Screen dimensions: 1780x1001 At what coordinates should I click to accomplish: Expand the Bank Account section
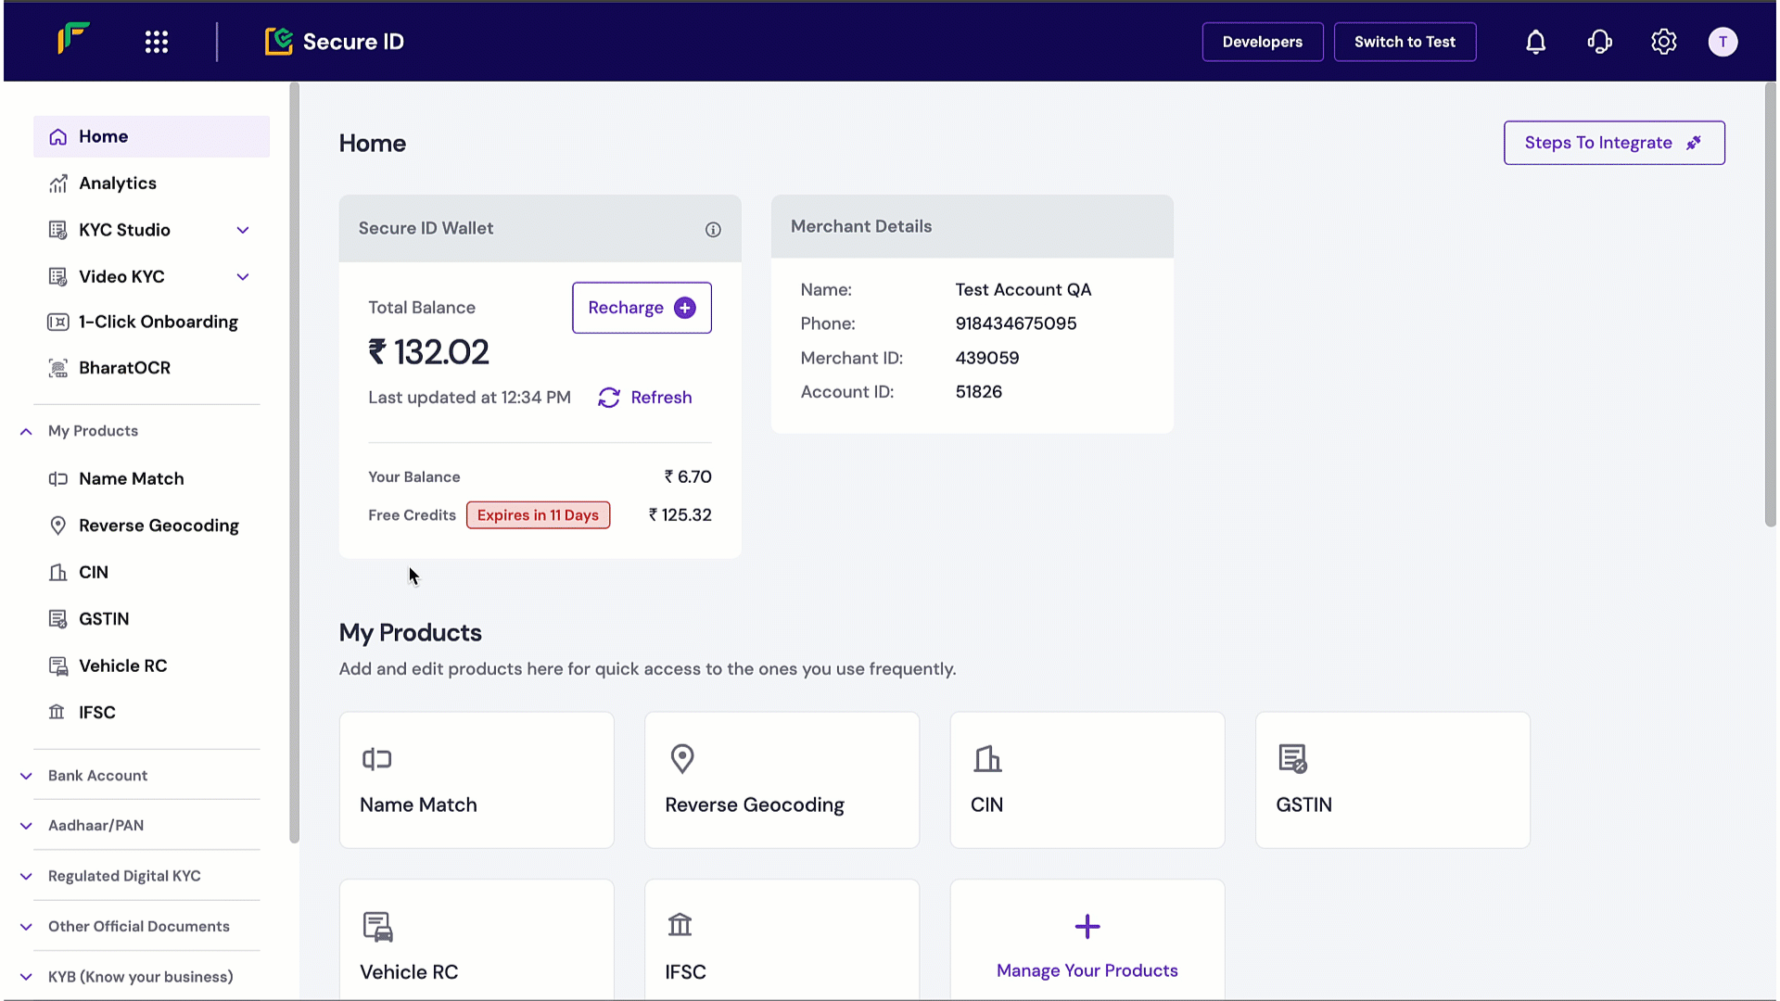tap(26, 776)
